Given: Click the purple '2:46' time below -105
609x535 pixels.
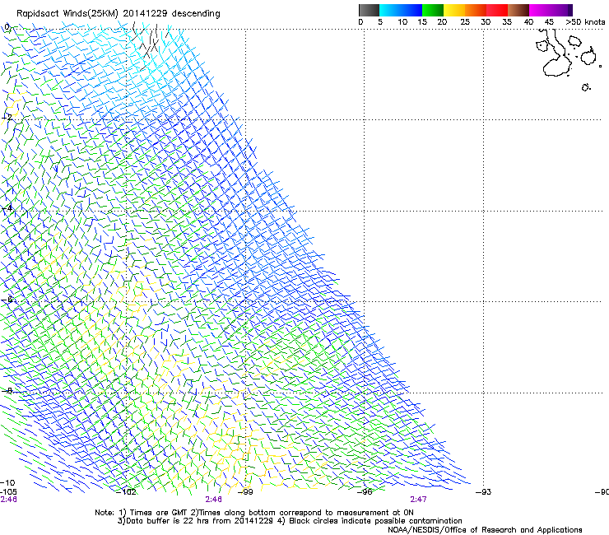Looking at the screenshot, I should 8,500.
